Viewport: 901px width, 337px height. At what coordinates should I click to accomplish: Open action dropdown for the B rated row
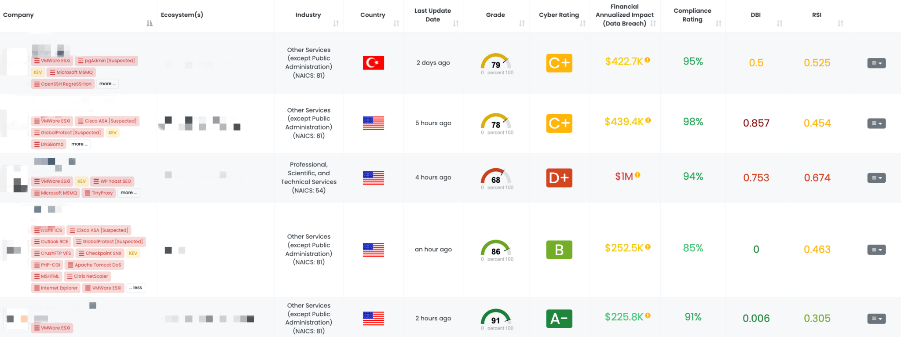[876, 250]
